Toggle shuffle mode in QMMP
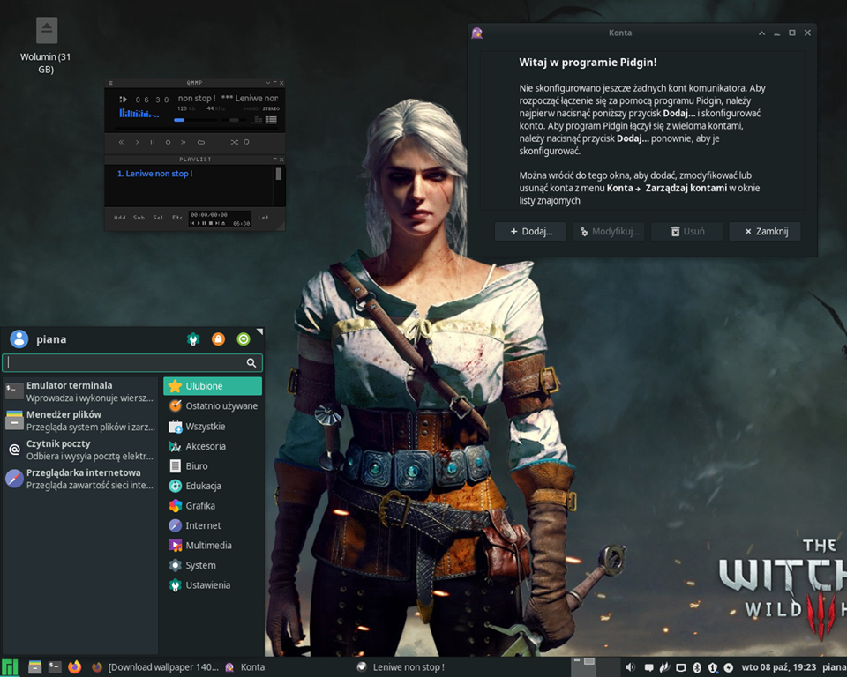 coord(234,142)
